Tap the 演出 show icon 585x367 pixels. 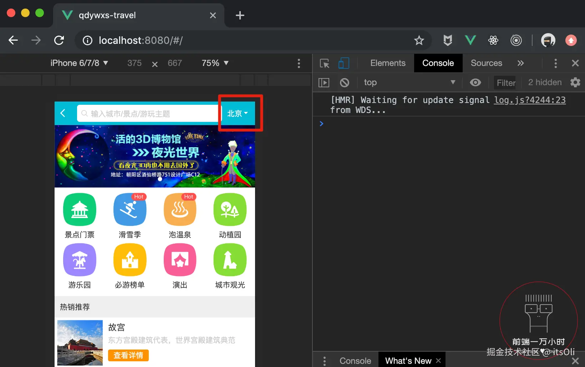pos(180,260)
